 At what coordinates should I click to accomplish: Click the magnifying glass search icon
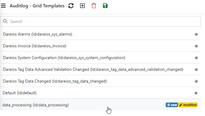pos(5,21)
